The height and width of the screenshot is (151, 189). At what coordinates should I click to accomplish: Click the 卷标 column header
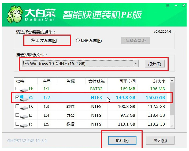[71, 81]
